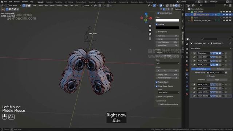Enable the Get Event Aggressively checkbox
This screenshot has width=233, height=131.
pos(159,104)
